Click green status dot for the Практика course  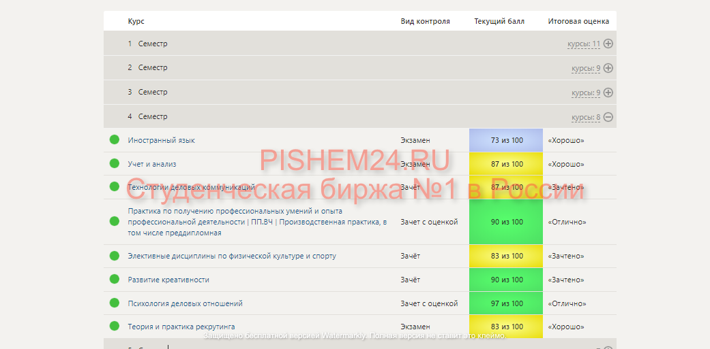pyautogui.click(x=115, y=222)
